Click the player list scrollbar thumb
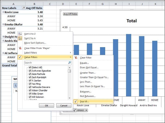Screen dimensions: 165x123 click(69, 71)
